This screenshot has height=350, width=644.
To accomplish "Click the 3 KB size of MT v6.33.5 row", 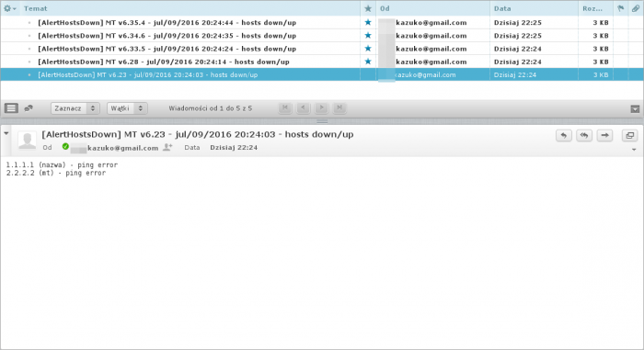I will click(x=601, y=49).
